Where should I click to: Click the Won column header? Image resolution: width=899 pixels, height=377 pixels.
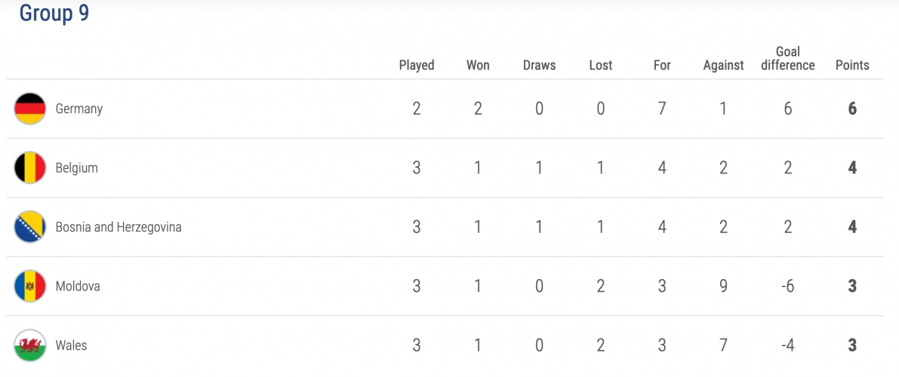point(478,66)
